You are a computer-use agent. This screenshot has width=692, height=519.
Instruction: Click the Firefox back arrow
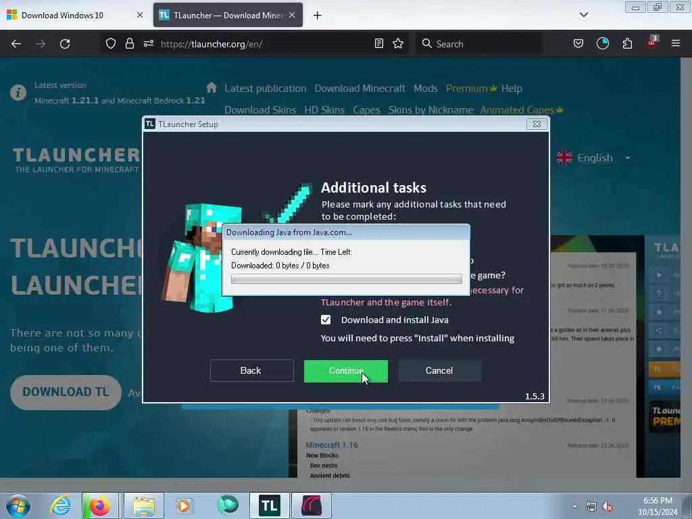[x=16, y=44]
